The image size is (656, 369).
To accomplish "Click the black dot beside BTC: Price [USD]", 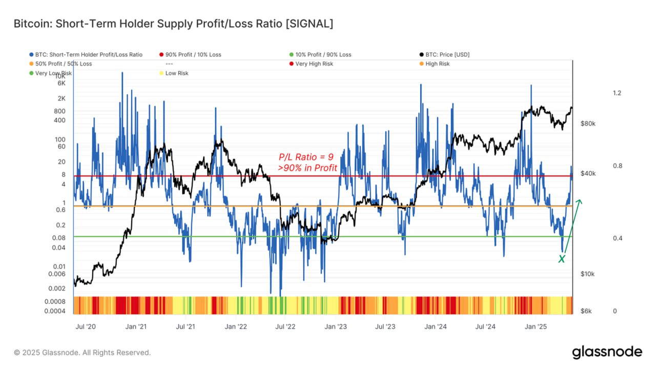I will tap(421, 55).
